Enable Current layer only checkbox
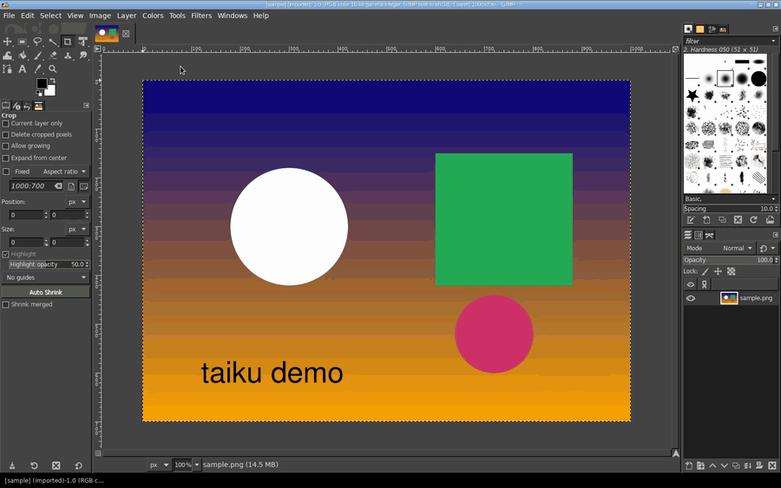The width and height of the screenshot is (781, 488). [x=6, y=123]
